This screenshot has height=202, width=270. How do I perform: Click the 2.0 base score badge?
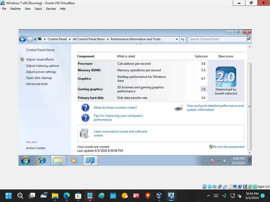click(x=226, y=77)
